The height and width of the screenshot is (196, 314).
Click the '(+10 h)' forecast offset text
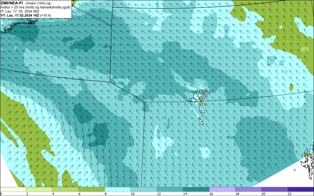click(46, 15)
